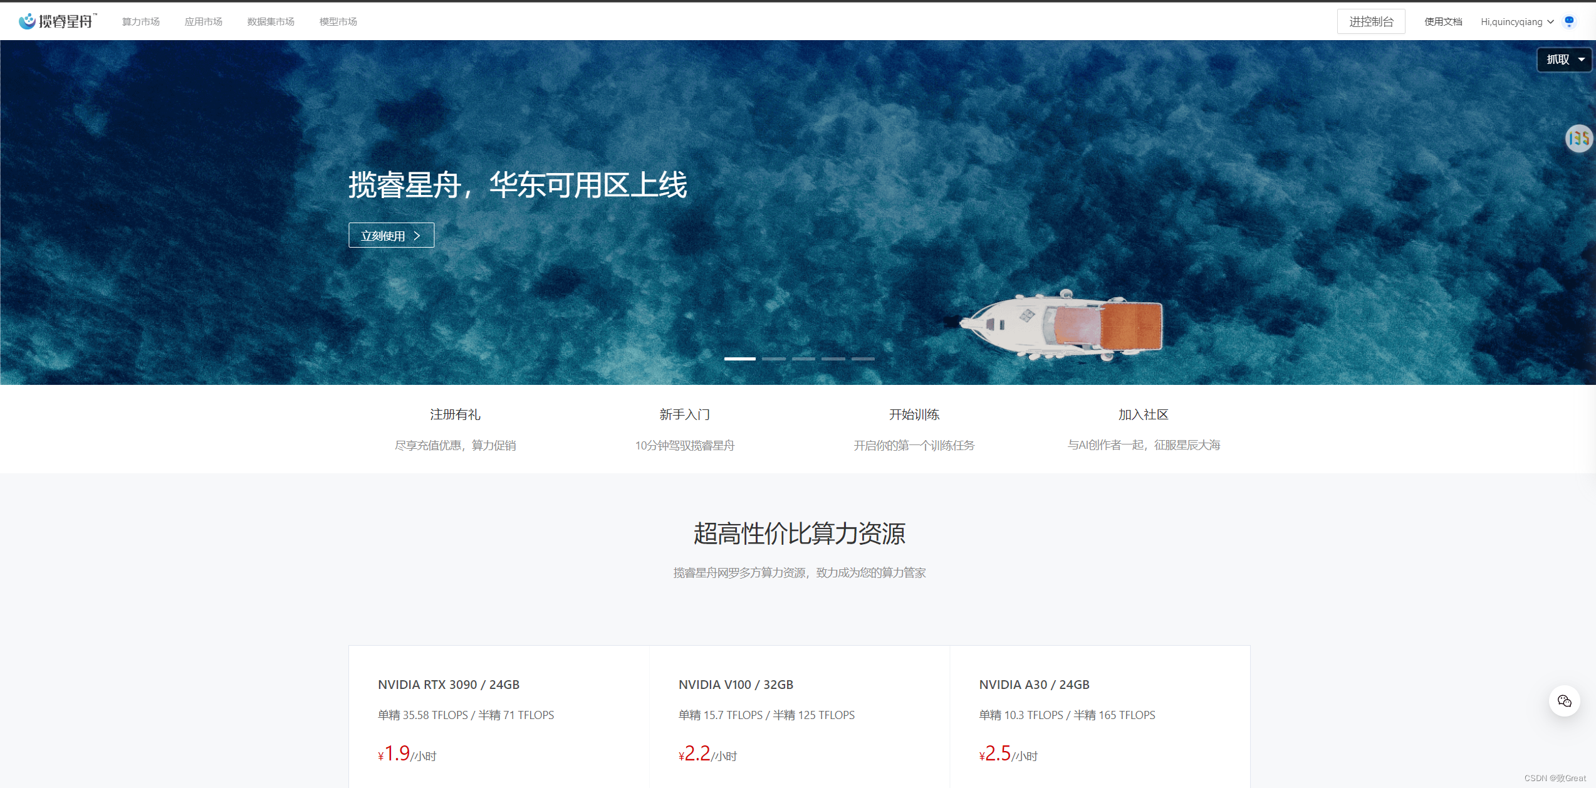Select 模型市场 navigation item

338,22
